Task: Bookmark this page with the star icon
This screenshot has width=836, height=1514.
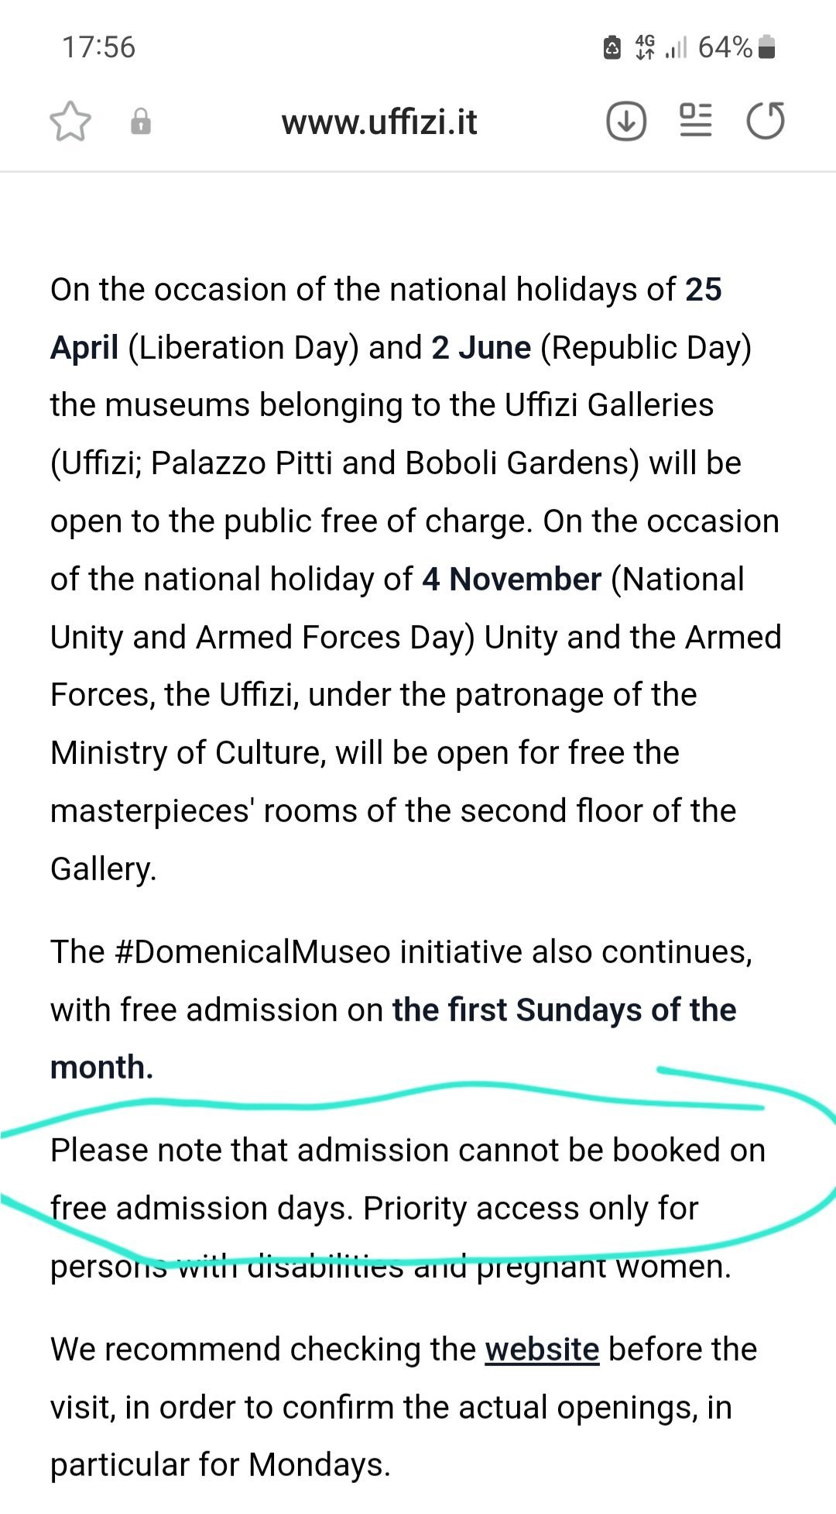Action: point(70,122)
